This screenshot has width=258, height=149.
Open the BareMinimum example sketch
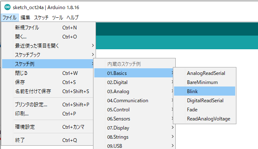coord(204,82)
